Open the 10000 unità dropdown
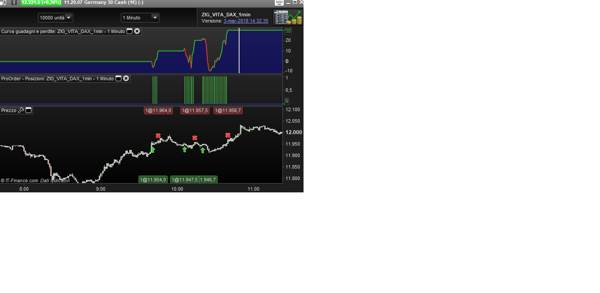This screenshot has width=600, height=293. pyautogui.click(x=56, y=18)
